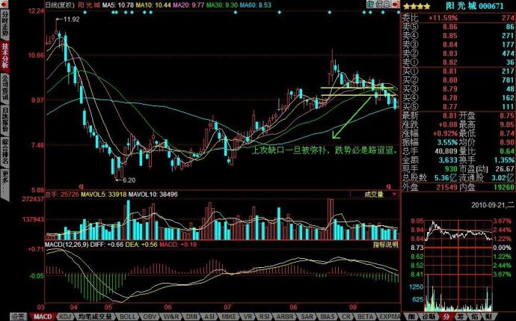Switch to the ASI indicator tab
Image resolution: width=516 pixels, height=321 pixels.
pyautogui.click(x=209, y=317)
